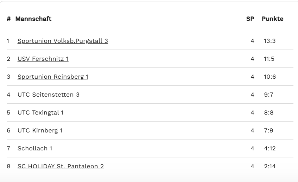The image size is (298, 182).
Task: Open SC HOLIDAY St. Pantaleon 2 link
Action: pos(61,166)
